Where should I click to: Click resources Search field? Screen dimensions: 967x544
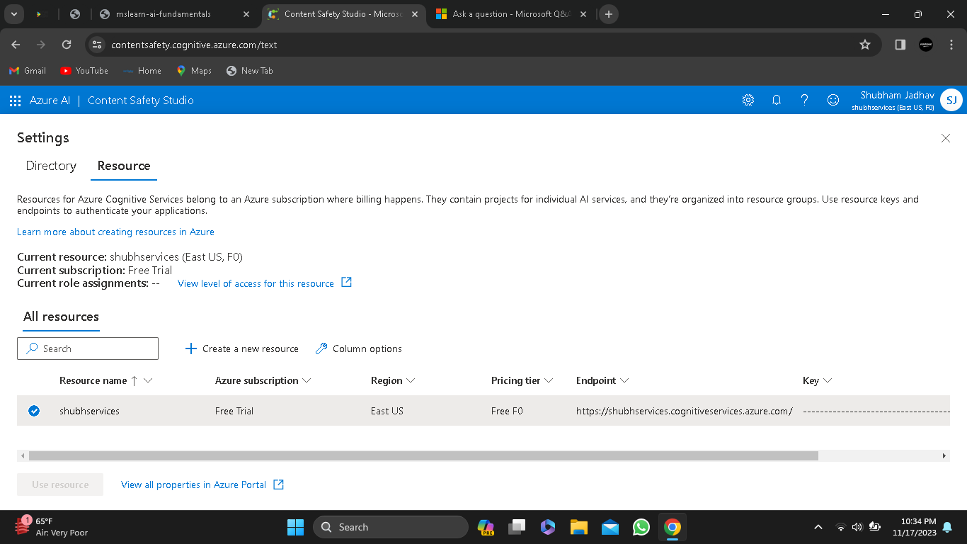pos(88,348)
